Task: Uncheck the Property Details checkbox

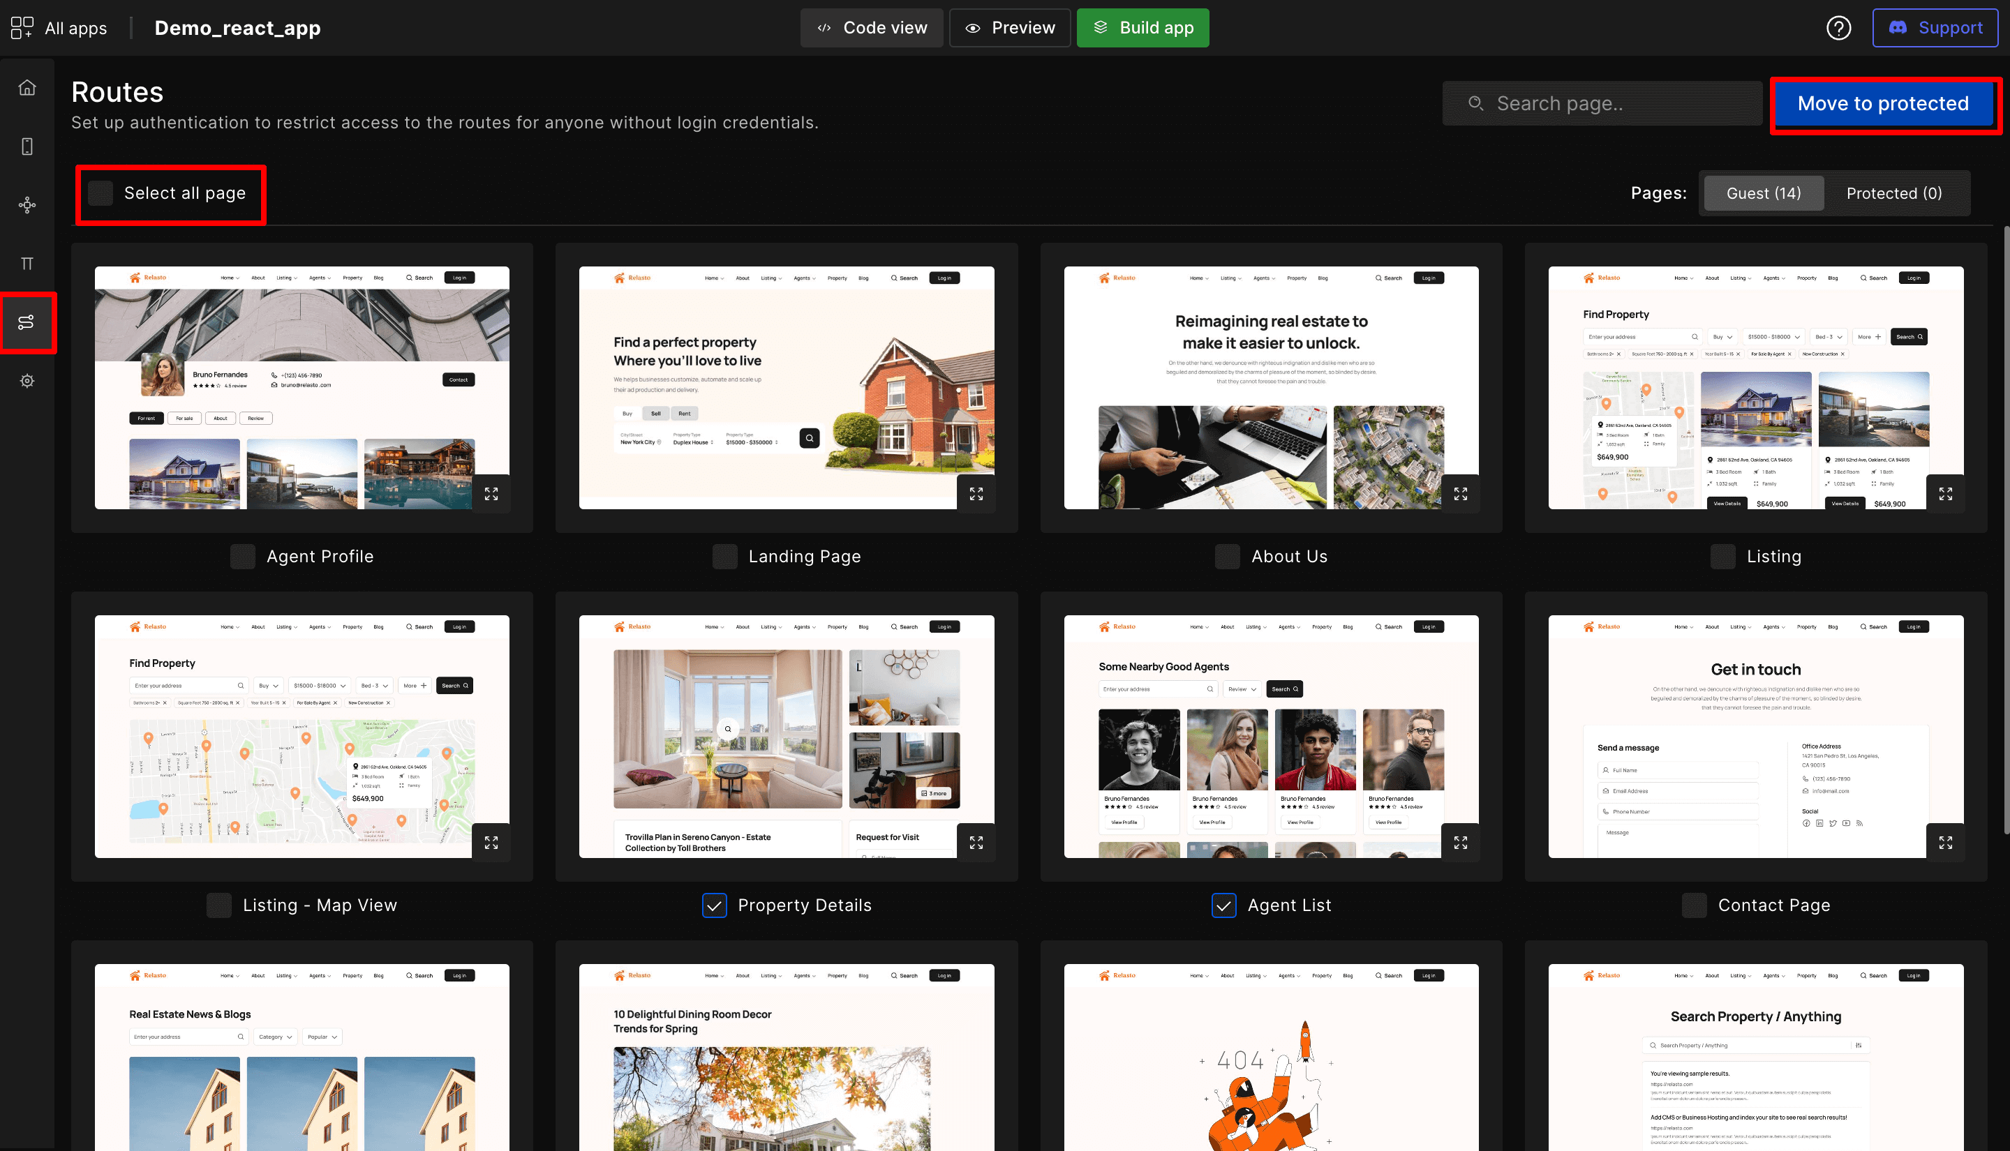Action: tap(714, 905)
